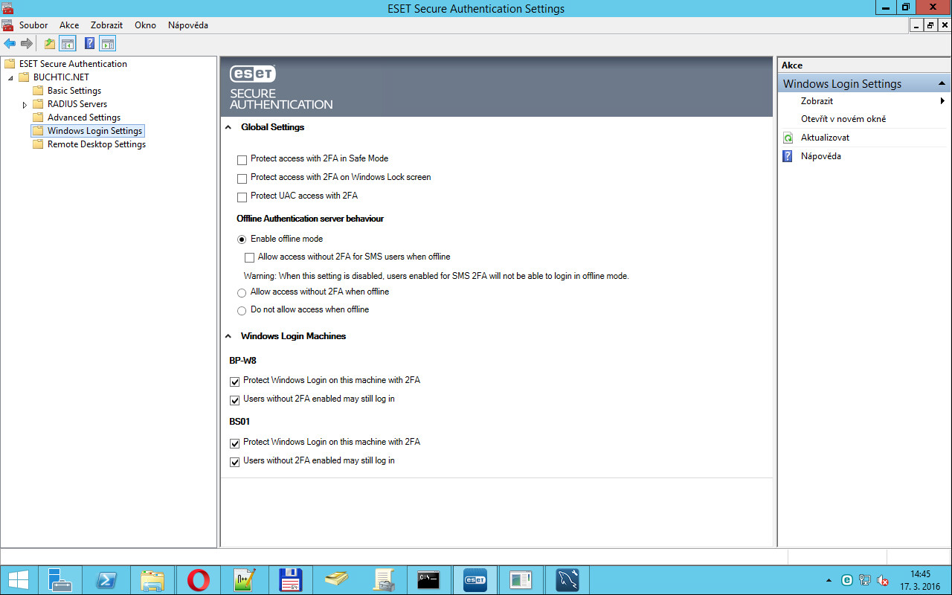
Task: Select Basic Settings in the tree
Action: click(74, 91)
